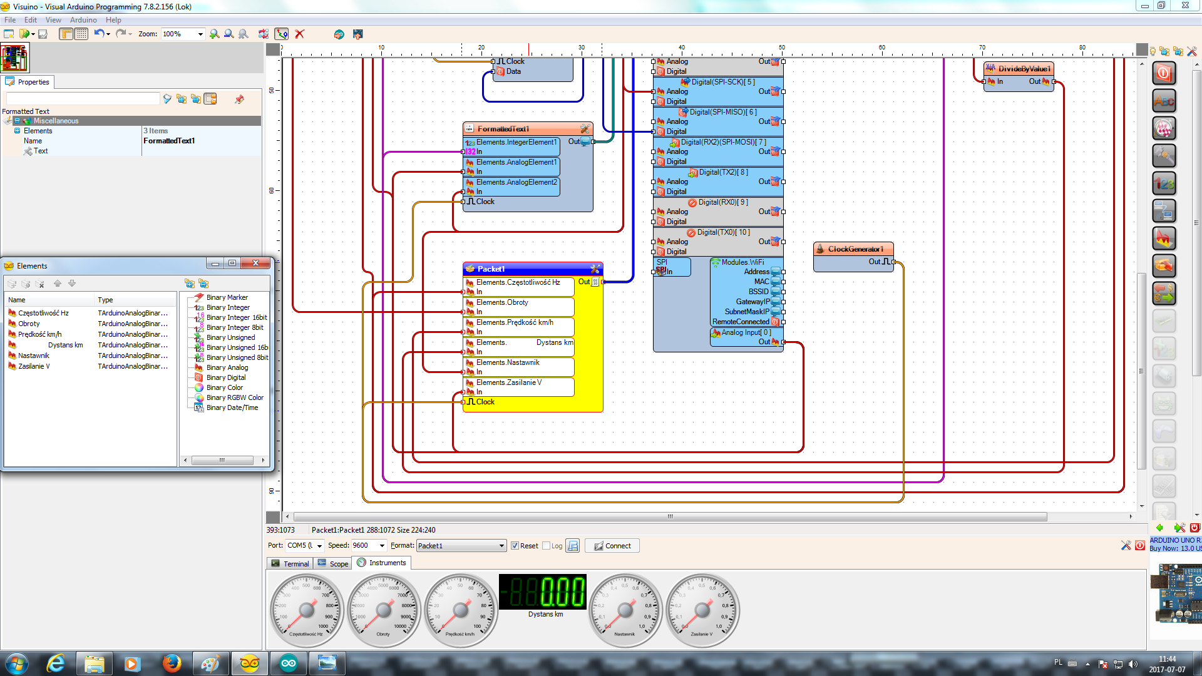This screenshot has height=676, width=1202.
Task: Select the FormattedText1 name value
Action: 169,141
